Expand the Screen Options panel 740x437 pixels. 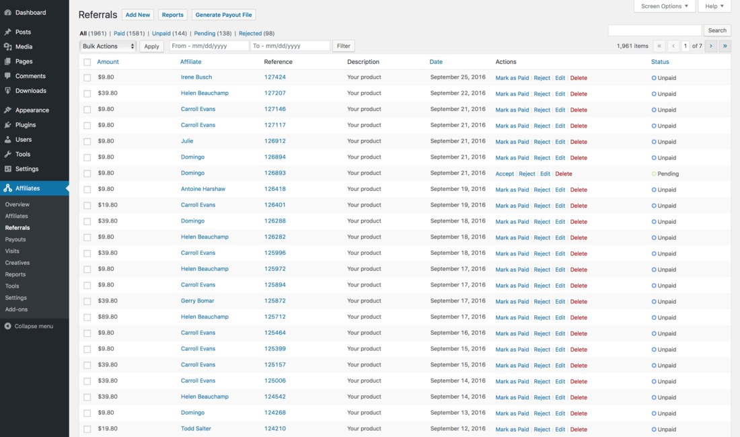[665, 6]
